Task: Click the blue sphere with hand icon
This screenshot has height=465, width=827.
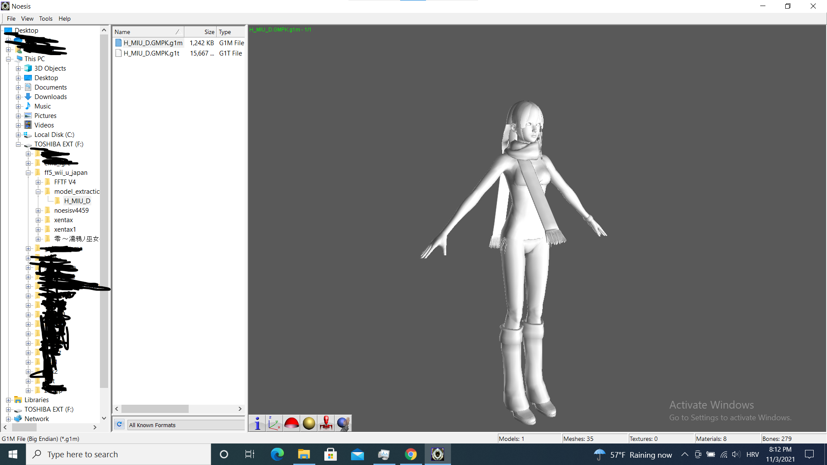Action: coord(343,423)
